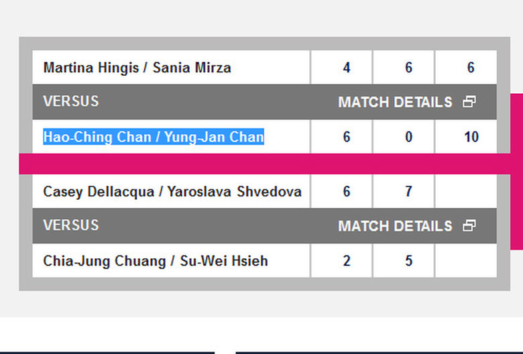The image size is (523, 354).
Task: Click the VERSUS label in the second match
Action: (70, 225)
